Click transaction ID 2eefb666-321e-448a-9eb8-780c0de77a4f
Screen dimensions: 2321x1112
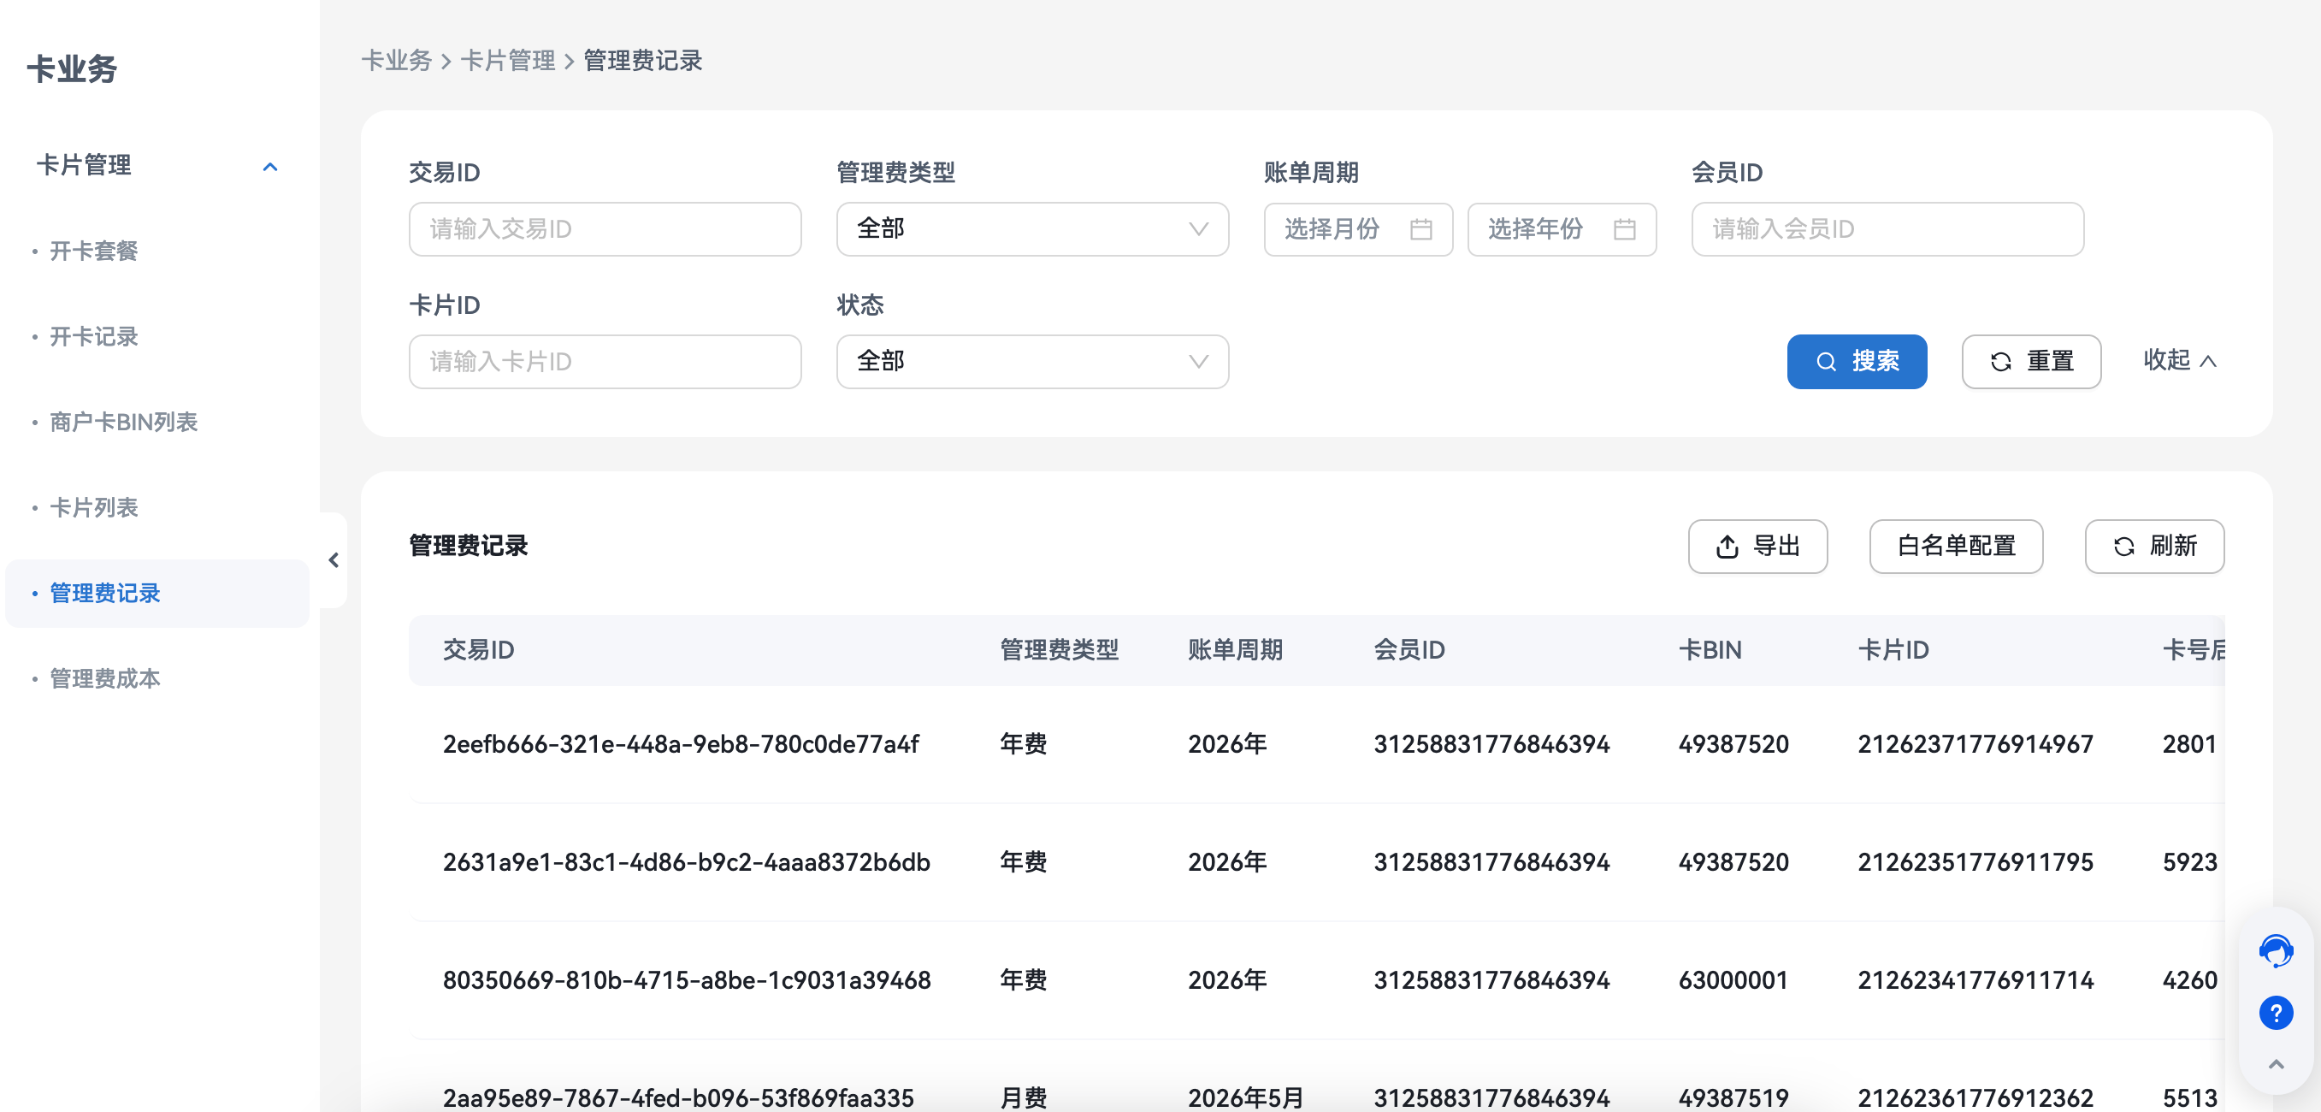tap(680, 744)
